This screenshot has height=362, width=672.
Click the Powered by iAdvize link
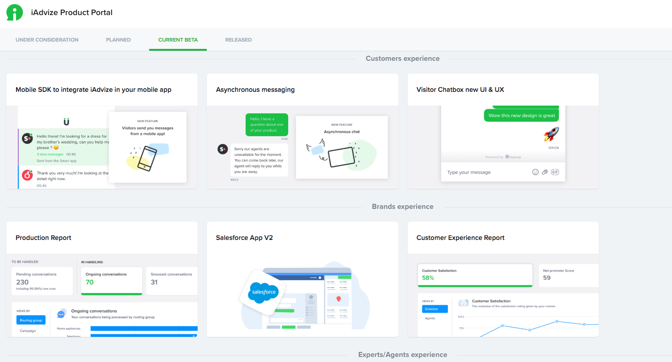(503, 156)
